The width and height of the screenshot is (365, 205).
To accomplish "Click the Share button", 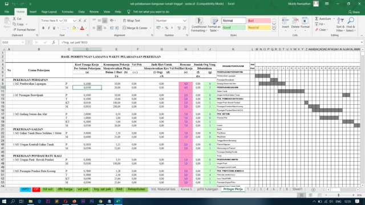I will (354, 12).
